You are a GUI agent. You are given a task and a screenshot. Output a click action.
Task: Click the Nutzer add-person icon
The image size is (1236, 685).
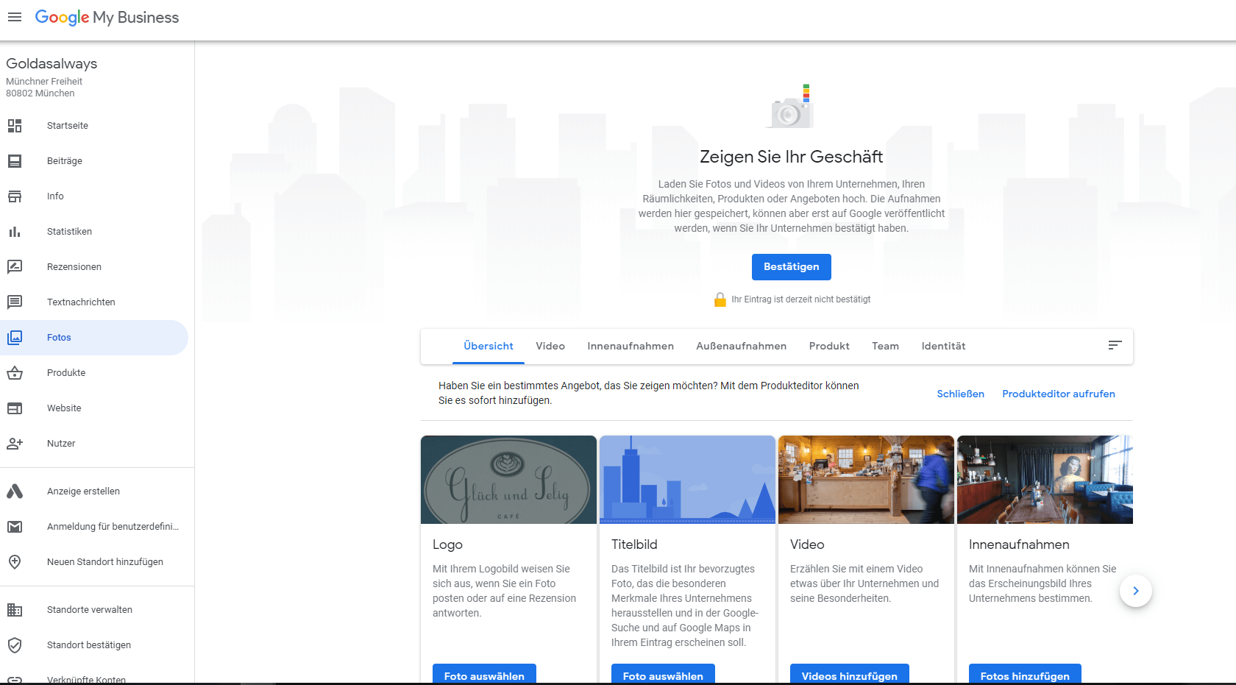15,444
